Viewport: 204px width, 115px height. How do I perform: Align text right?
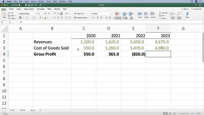[x=61, y=18]
